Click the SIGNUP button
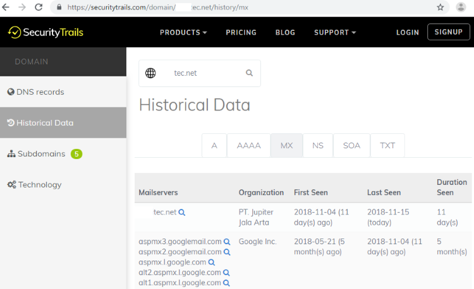 coord(449,32)
